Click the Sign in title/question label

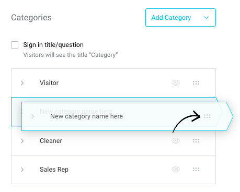click(x=53, y=45)
